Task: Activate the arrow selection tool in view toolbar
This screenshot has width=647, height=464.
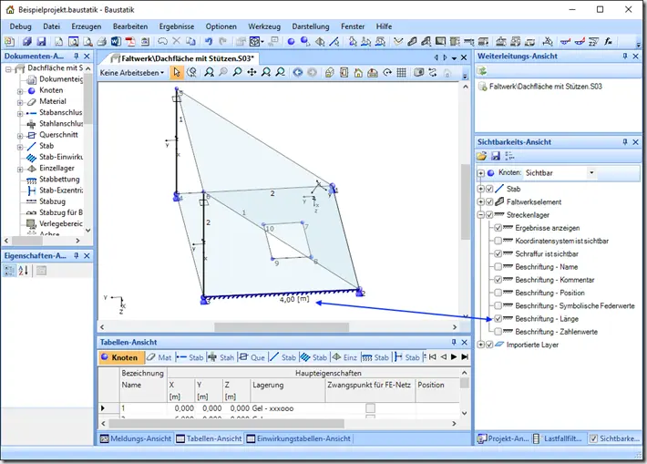Action: [x=177, y=73]
